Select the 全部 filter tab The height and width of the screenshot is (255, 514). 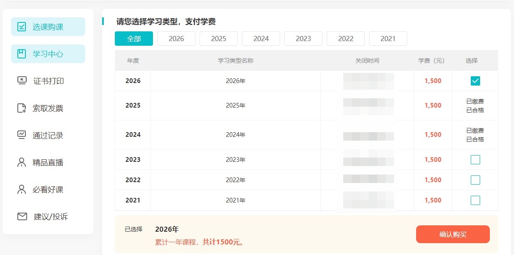point(134,39)
